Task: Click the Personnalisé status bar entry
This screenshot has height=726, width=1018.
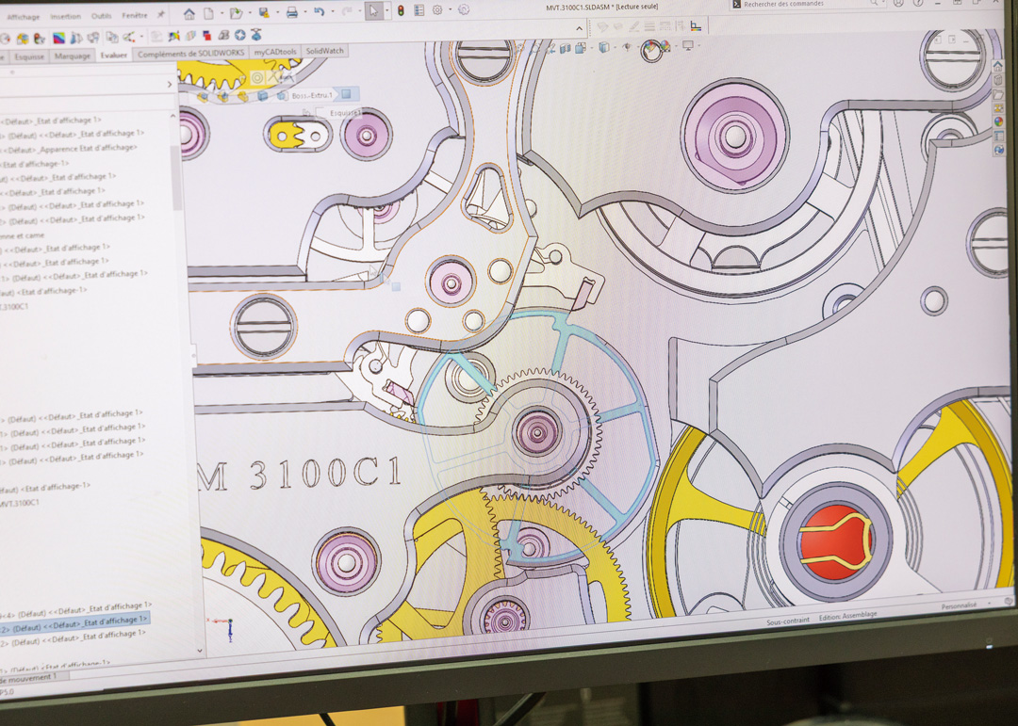Action: pyautogui.click(x=959, y=606)
